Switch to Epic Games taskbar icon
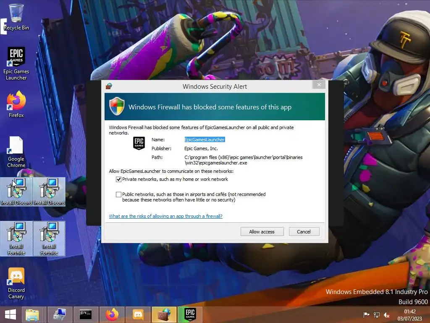430x323 pixels. tap(190, 315)
